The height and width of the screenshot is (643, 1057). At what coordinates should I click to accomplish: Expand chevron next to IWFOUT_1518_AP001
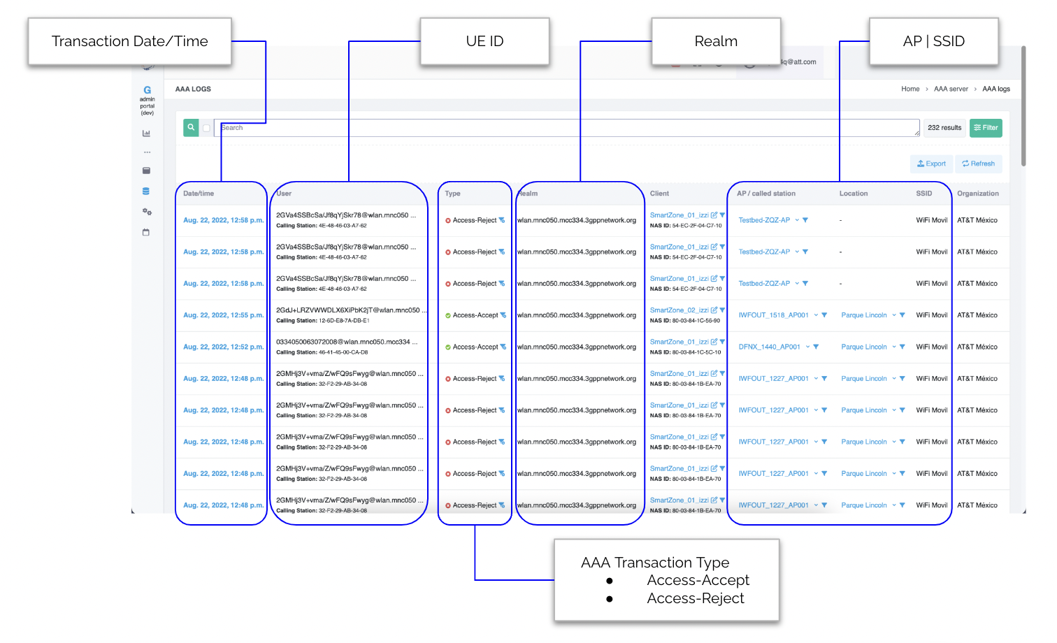tap(816, 315)
